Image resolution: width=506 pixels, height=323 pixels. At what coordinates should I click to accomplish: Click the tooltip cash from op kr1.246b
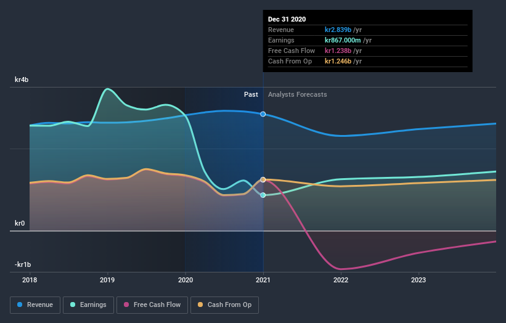point(338,61)
